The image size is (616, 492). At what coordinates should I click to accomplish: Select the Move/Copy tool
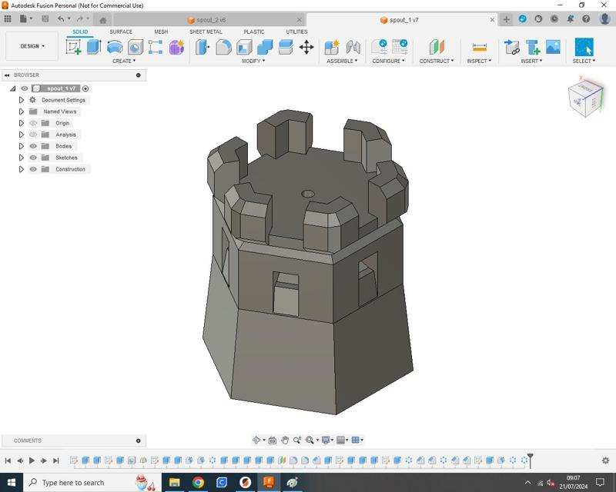point(306,47)
